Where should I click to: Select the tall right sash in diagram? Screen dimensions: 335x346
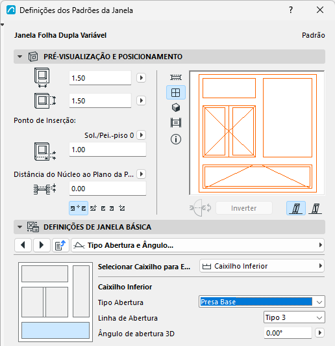[81, 291]
